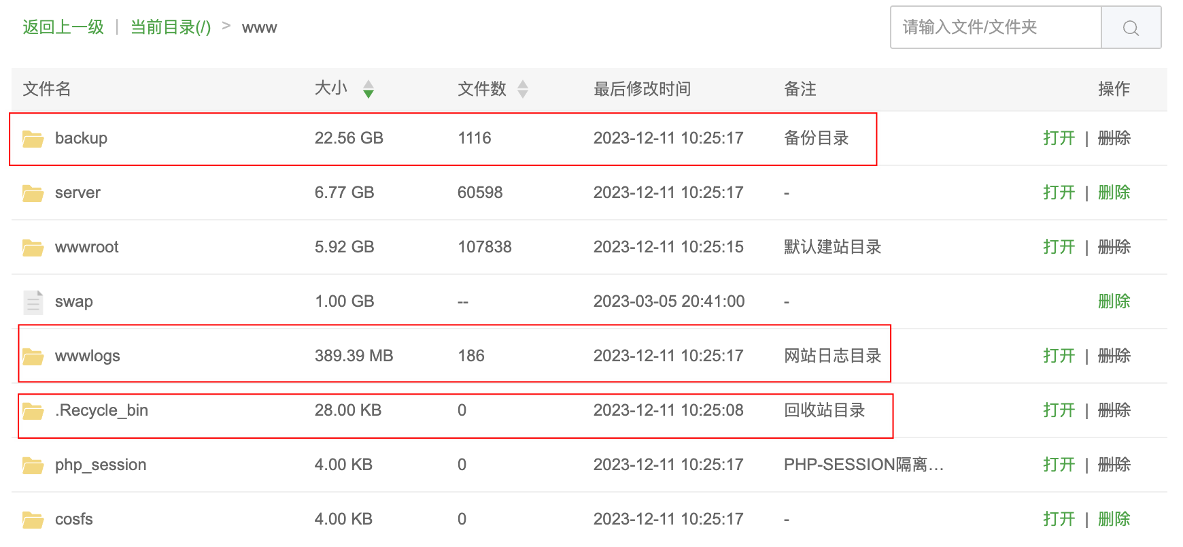Sort by size using 大小 arrows
This screenshot has height=547, width=1183.
(368, 89)
